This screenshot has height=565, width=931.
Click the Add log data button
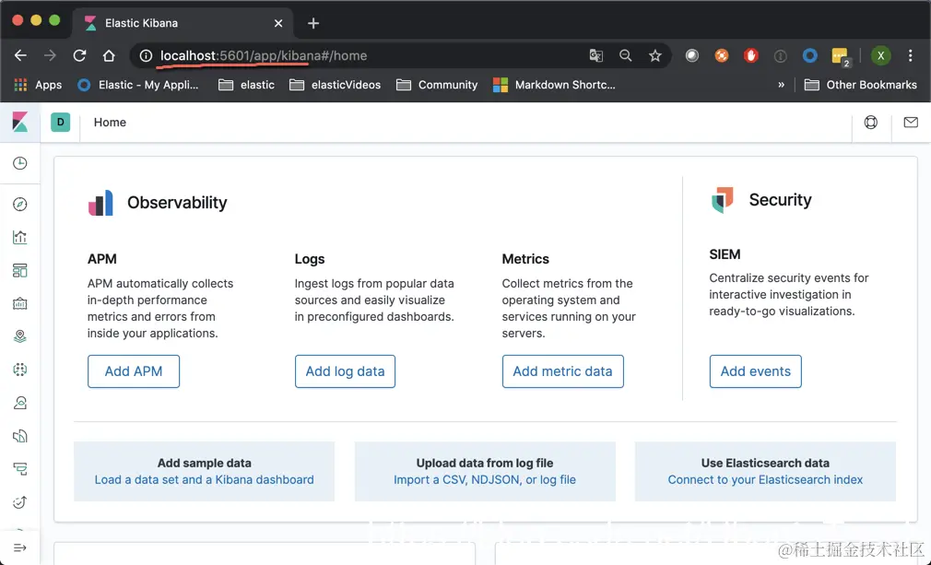point(345,371)
